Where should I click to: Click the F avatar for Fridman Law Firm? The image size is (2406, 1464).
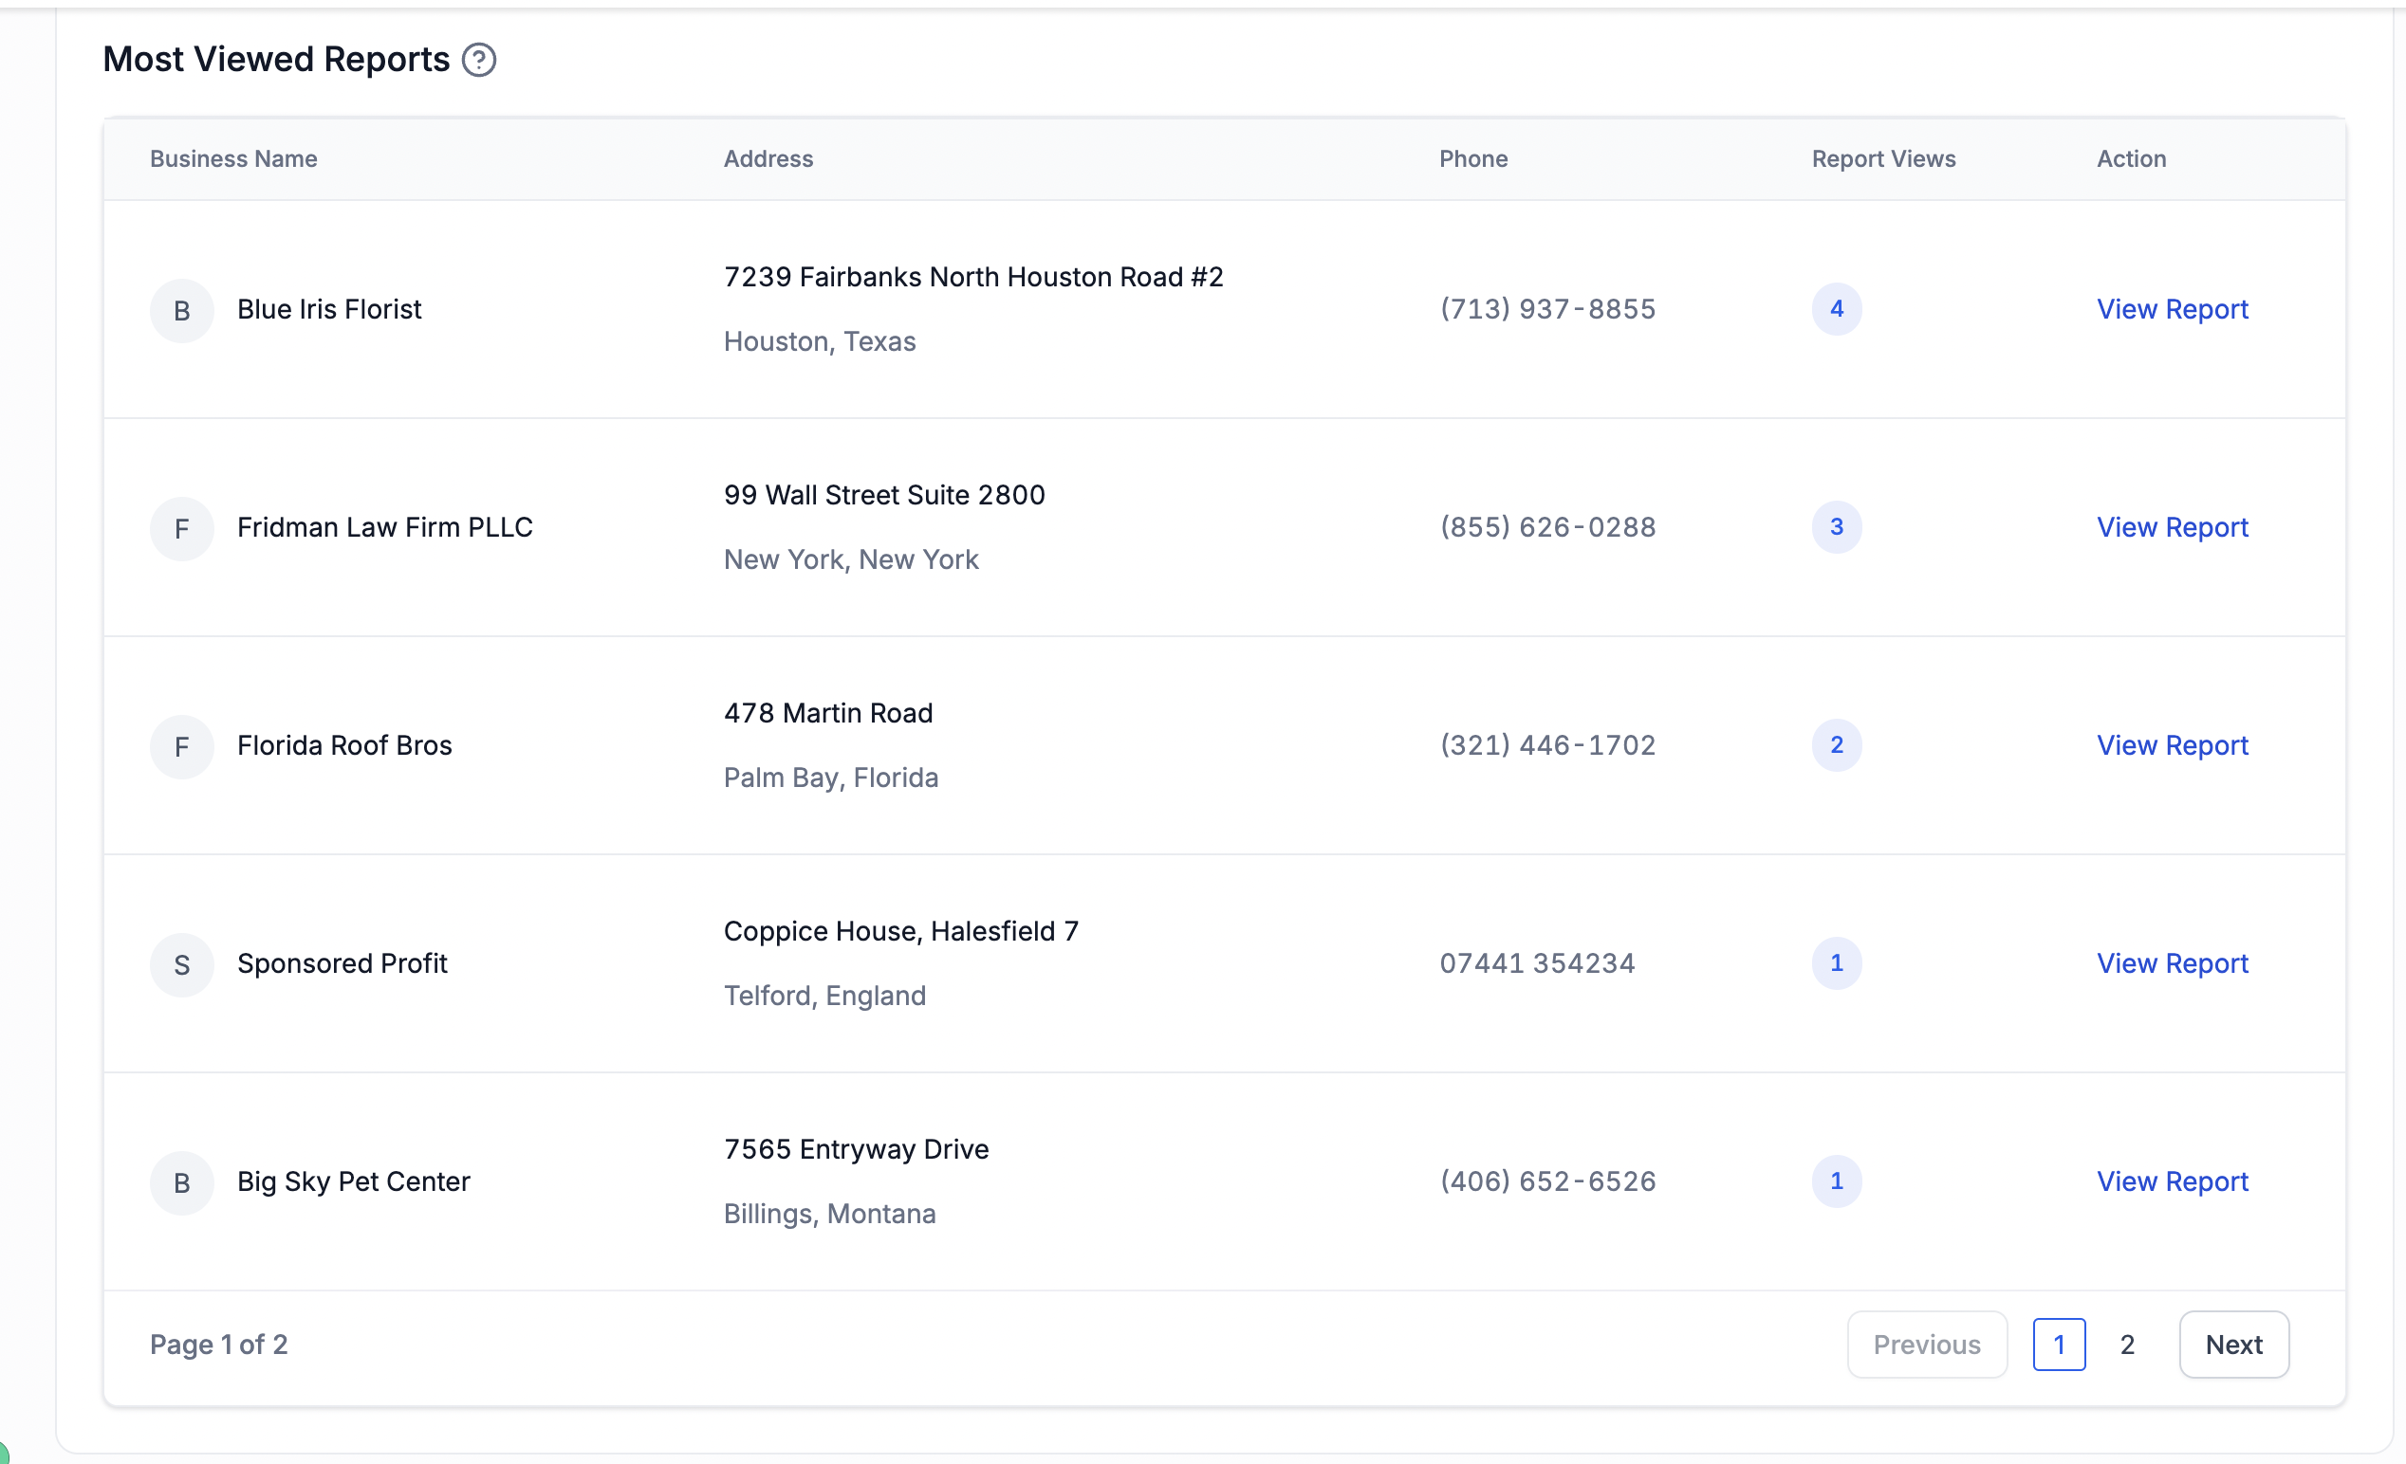pos(181,528)
